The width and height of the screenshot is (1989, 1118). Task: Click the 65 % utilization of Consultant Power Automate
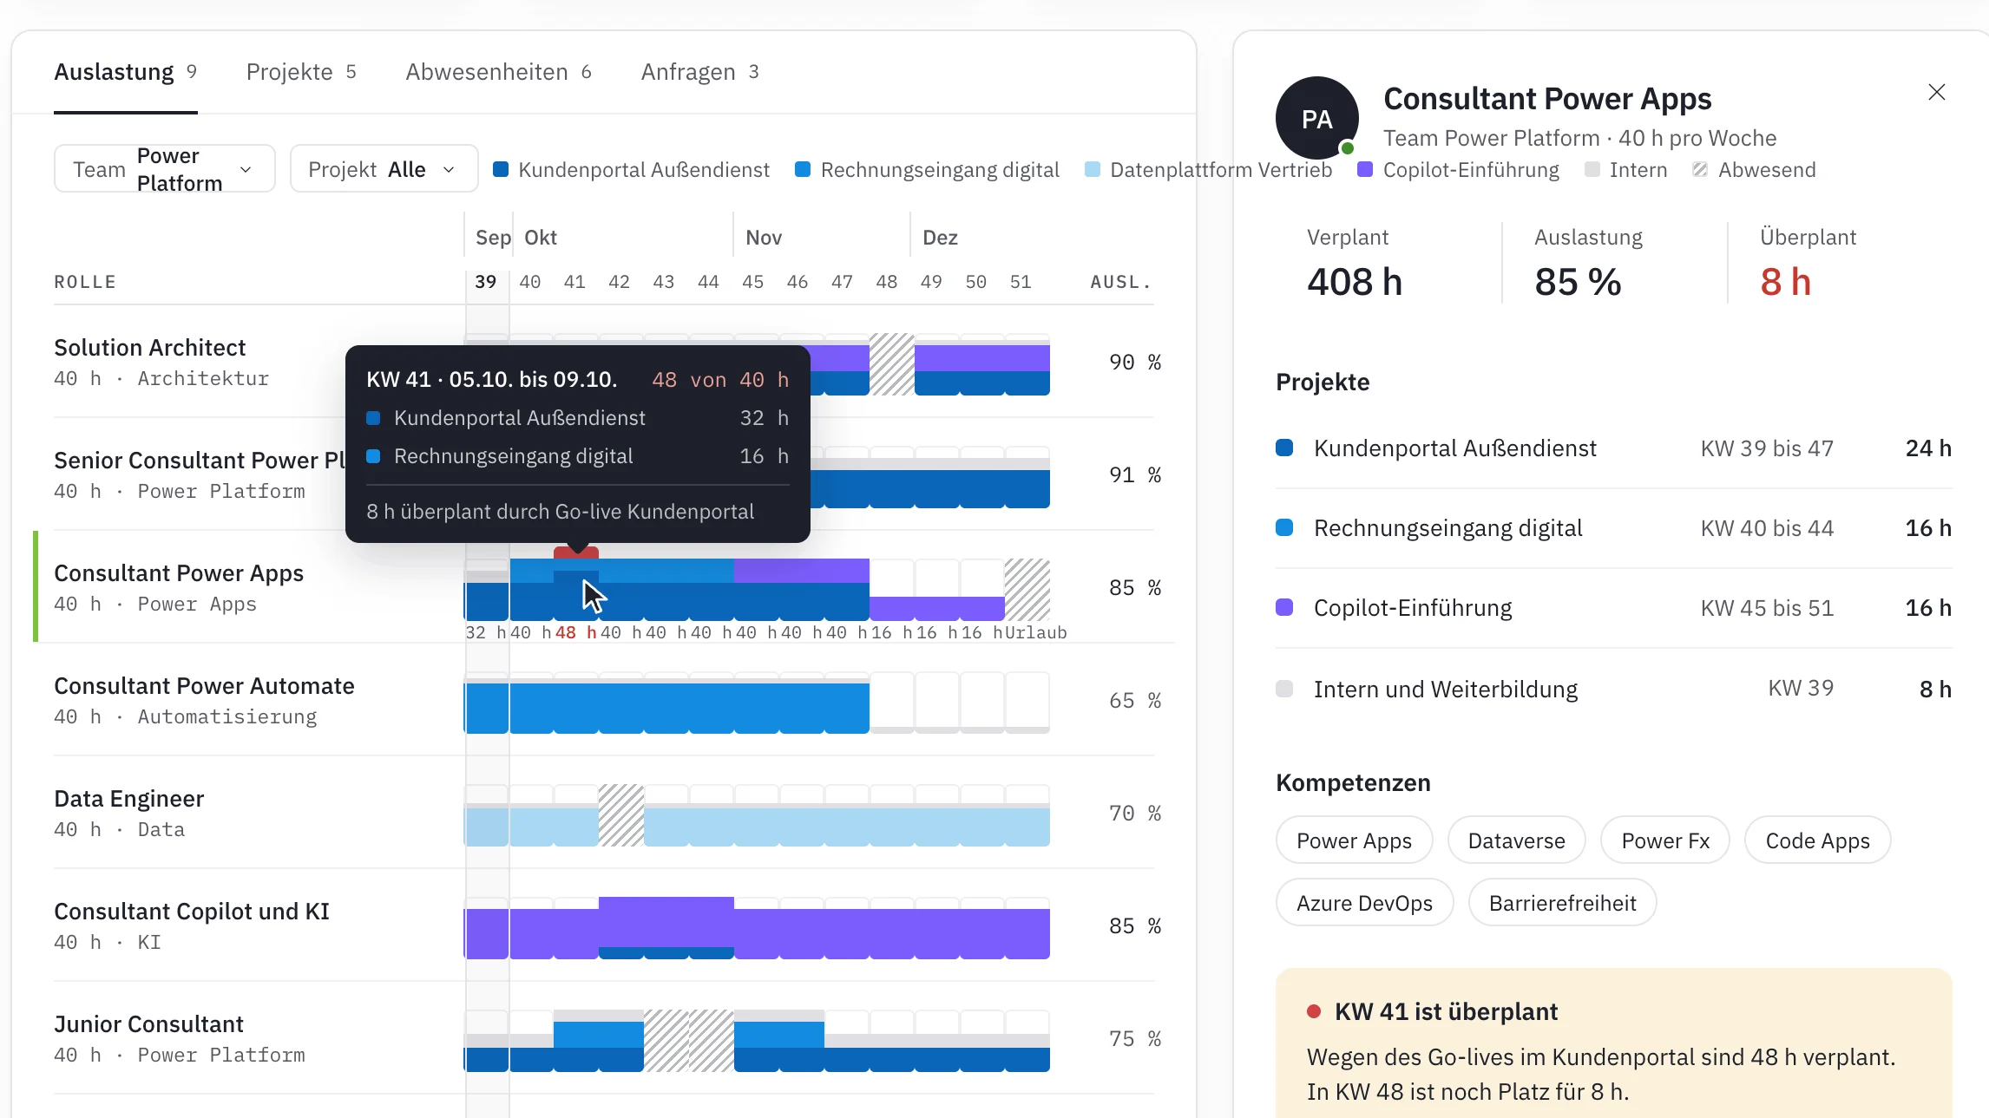click(x=1135, y=700)
